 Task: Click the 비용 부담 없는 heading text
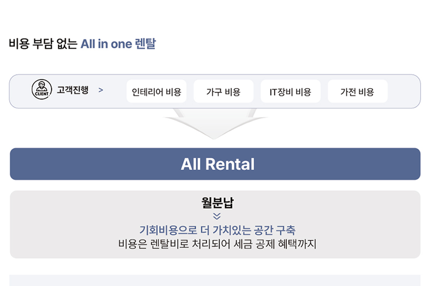point(43,44)
